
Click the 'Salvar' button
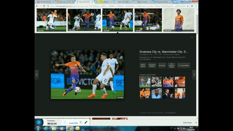[162, 65]
